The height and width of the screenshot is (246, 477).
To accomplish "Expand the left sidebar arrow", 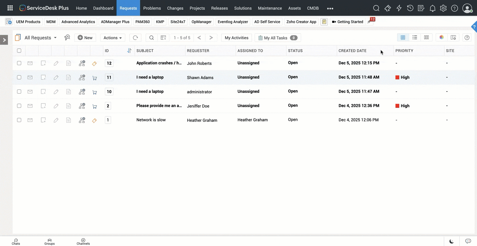I will 4,40.
